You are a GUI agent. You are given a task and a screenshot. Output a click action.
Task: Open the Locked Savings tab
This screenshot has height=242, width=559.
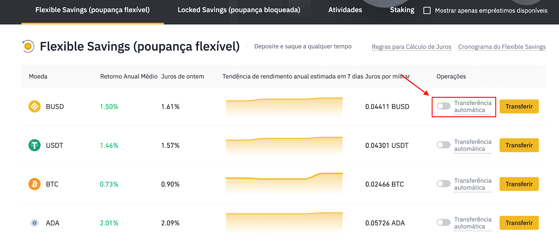click(239, 10)
